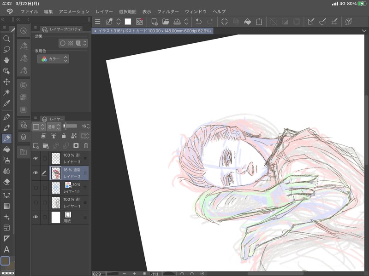369x276 pixels.
Task: Delete layer using the trash icon
Action: [x=86, y=145]
